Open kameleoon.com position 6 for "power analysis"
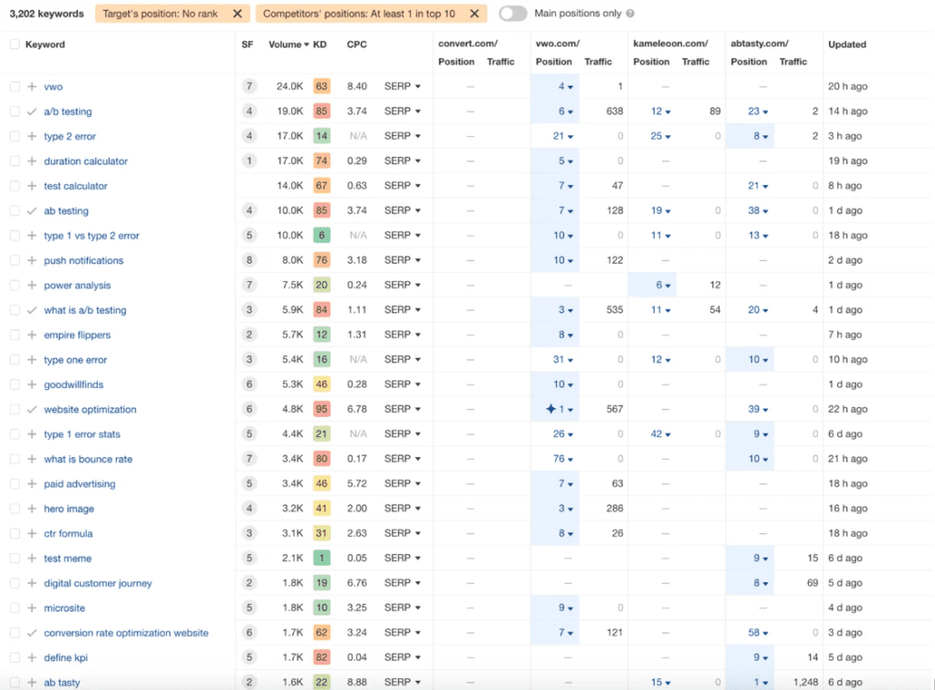Image resolution: width=935 pixels, height=690 pixels. tap(663, 286)
